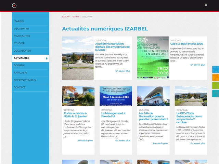The height and width of the screenshot is (164, 219).
Task: Go to OFFRES D'EMPLOI in sidebar
Action: click(x=30, y=80)
